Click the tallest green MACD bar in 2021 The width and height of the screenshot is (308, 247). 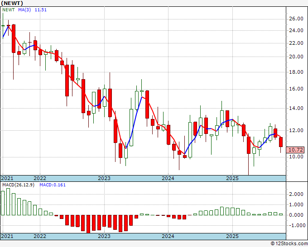(x=8, y=202)
